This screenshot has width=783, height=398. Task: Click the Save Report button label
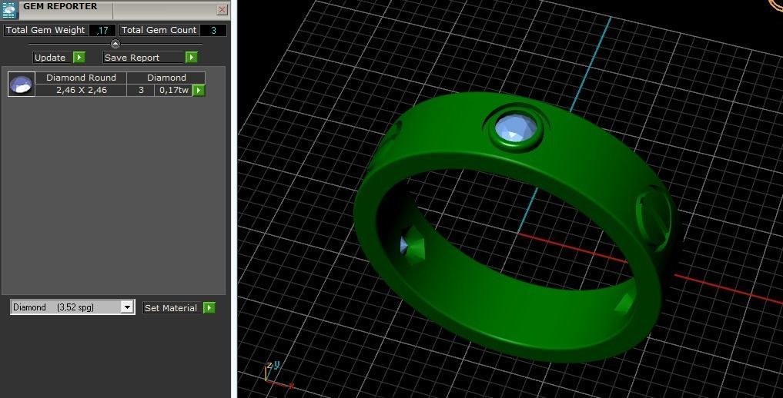[144, 58]
